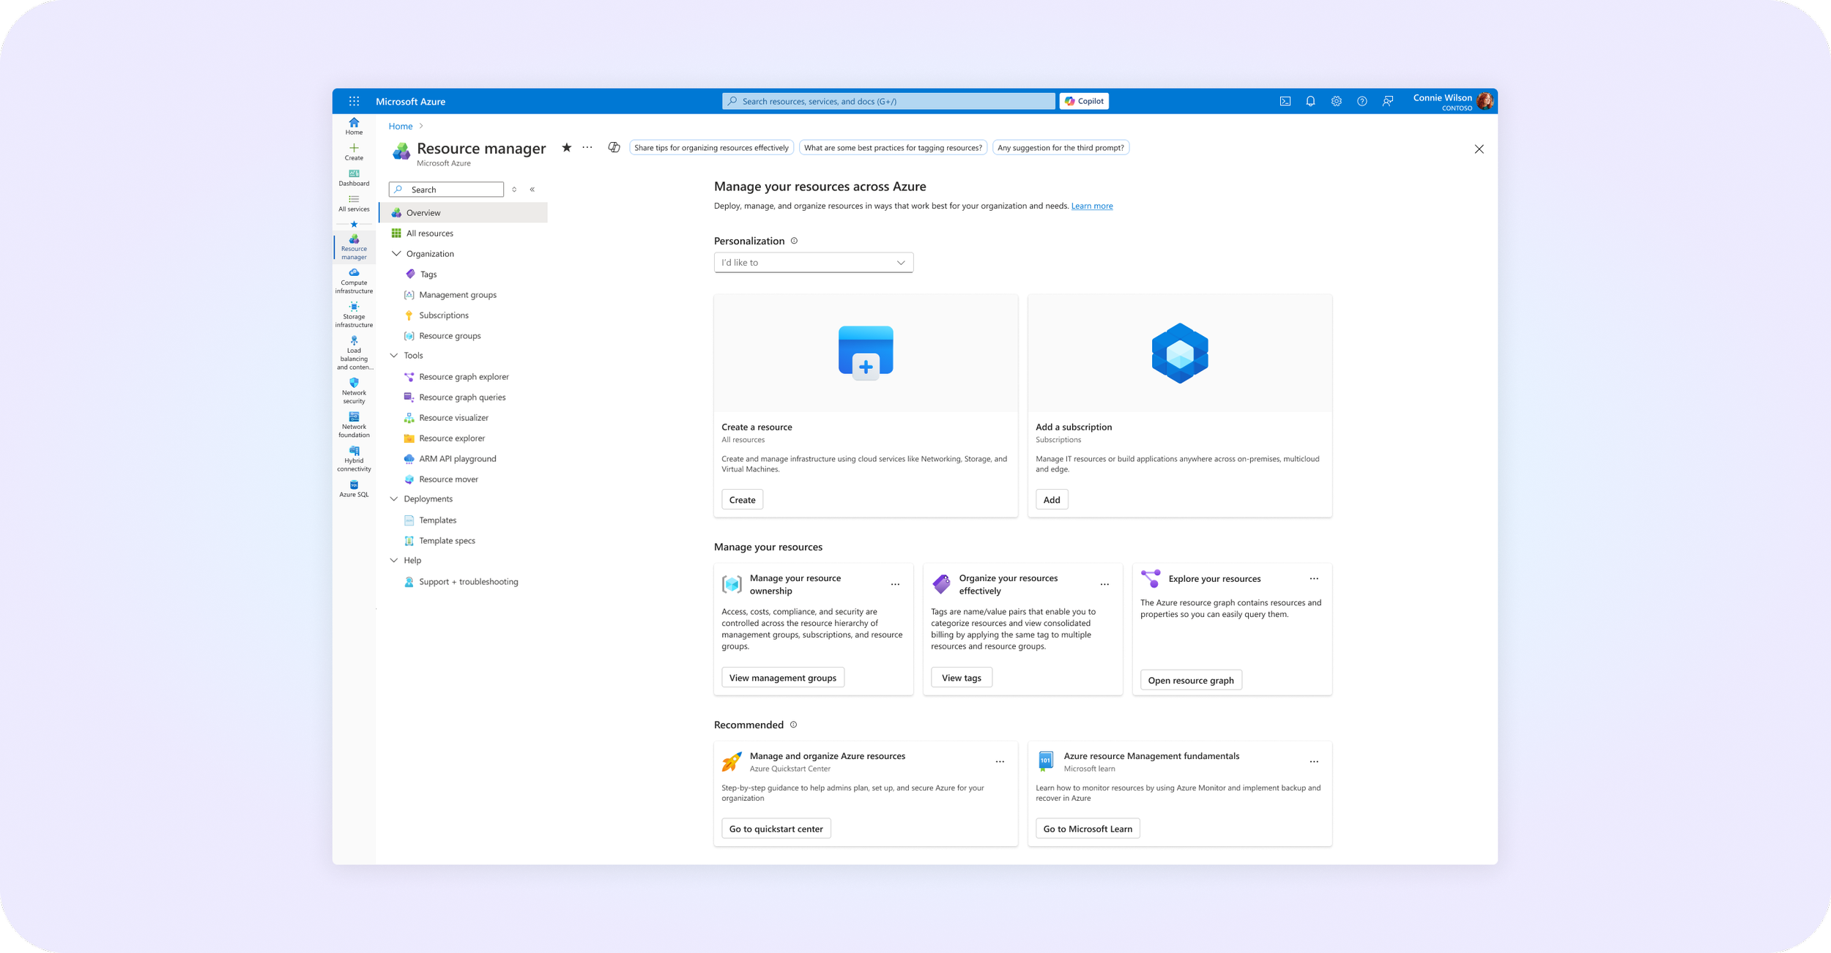Image resolution: width=1831 pixels, height=953 pixels.
Task: Open the I'd like to dropdown
Action: [813, 263]
